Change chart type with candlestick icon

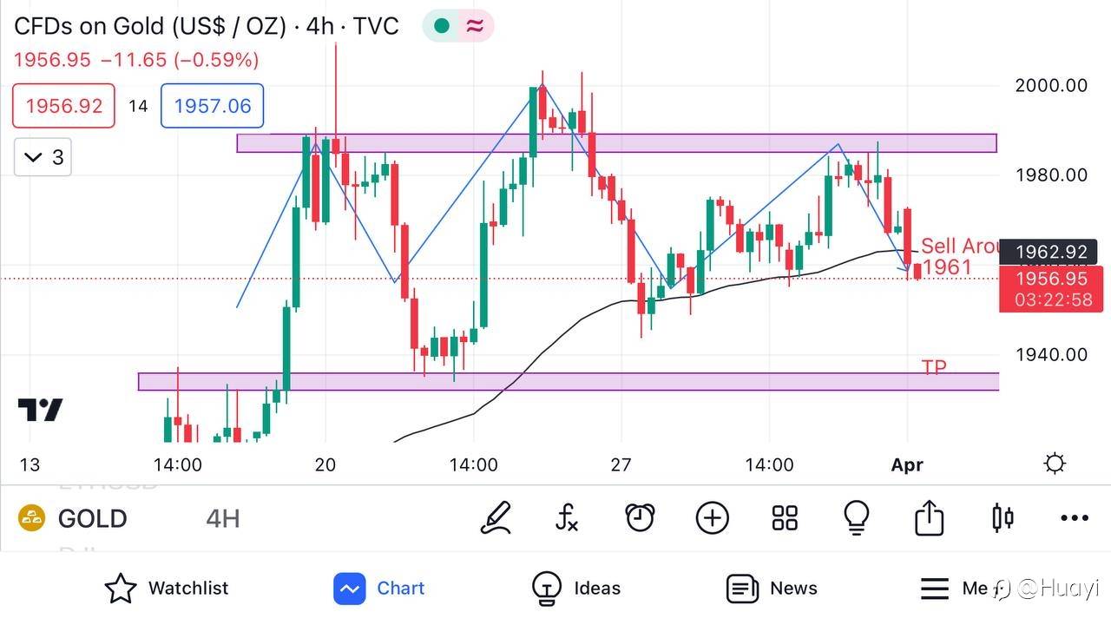tap(1003, 518)
